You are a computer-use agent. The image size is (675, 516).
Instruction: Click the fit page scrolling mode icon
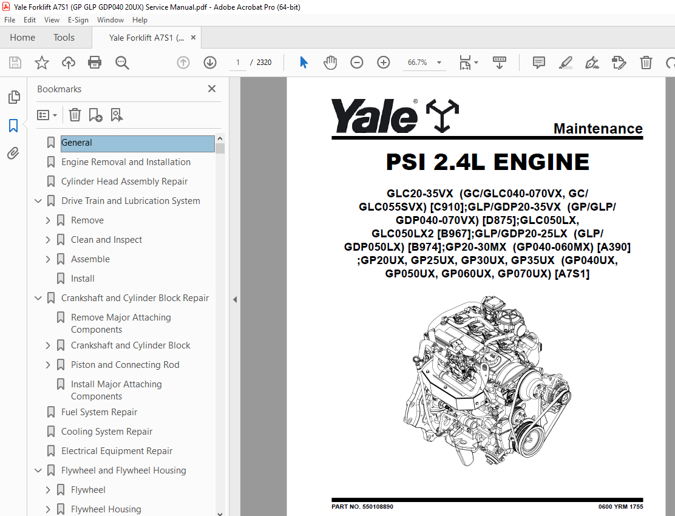pos(465,63)
